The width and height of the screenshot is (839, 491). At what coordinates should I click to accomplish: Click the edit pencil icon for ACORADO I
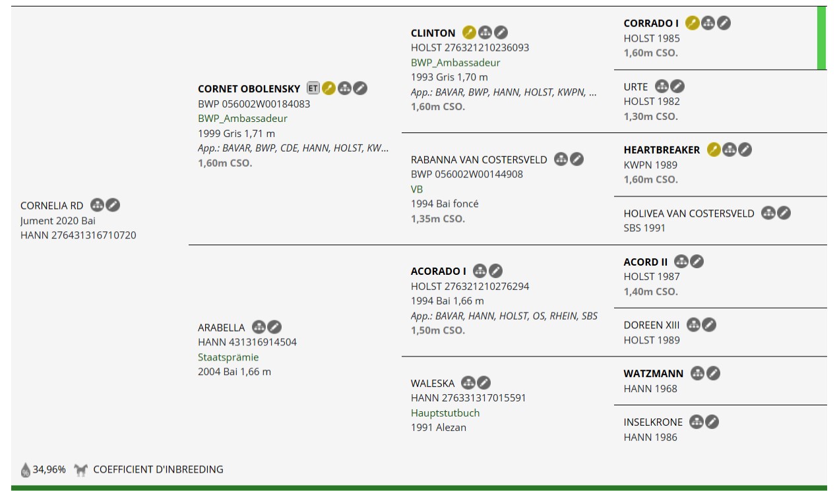pos(496,271)
